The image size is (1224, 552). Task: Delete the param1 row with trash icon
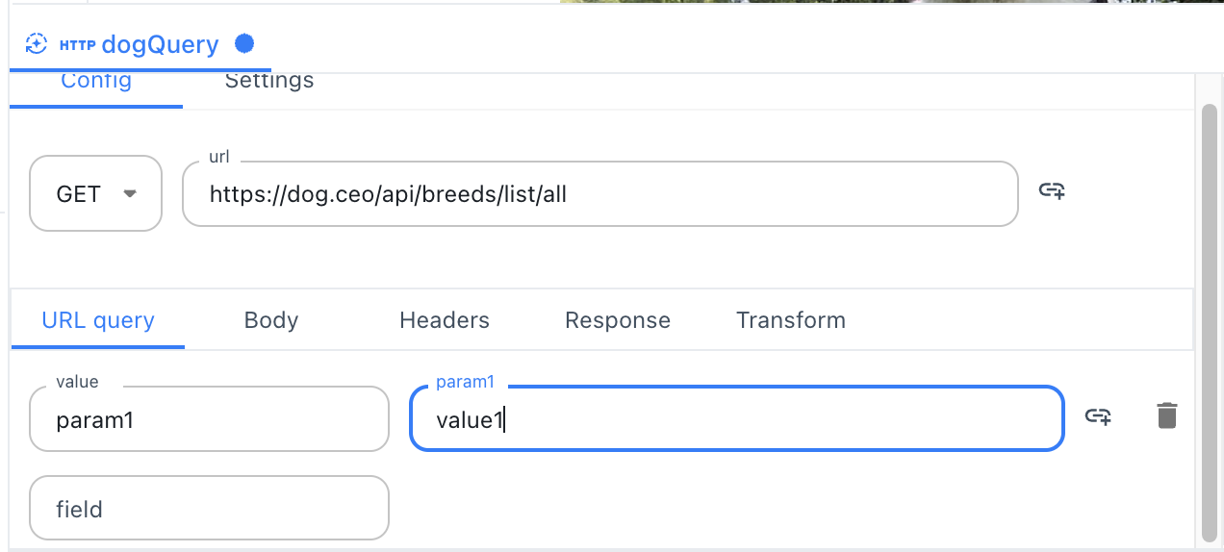[1166, 416]
